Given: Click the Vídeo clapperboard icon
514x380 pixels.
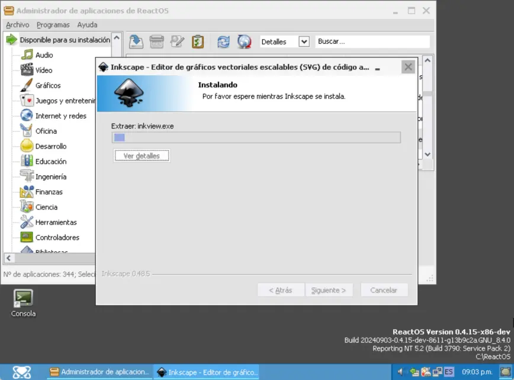Looking at the screenshot, I should [x=27, y=70].
